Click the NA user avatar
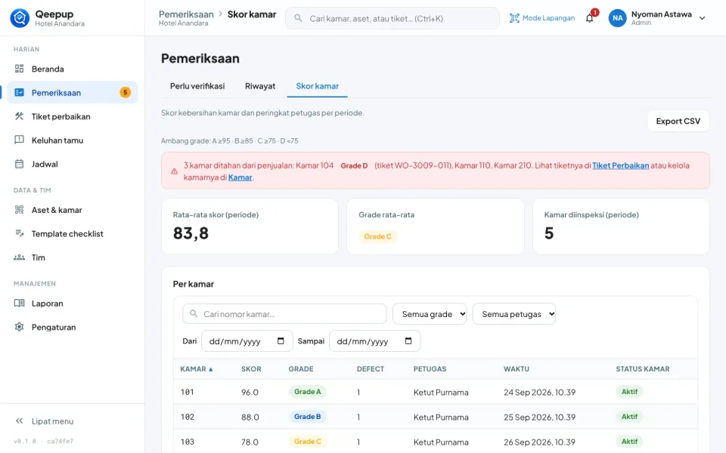726x453 pixels. pos(617,18)
